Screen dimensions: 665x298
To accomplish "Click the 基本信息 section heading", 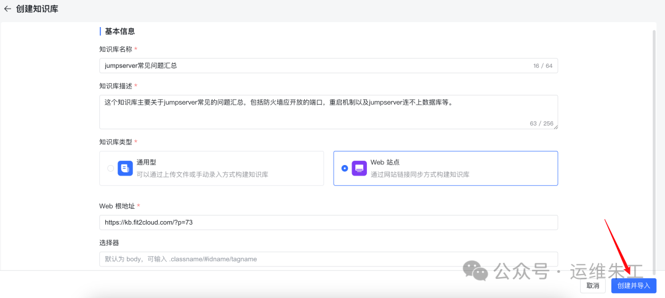I will pos(120,31).
